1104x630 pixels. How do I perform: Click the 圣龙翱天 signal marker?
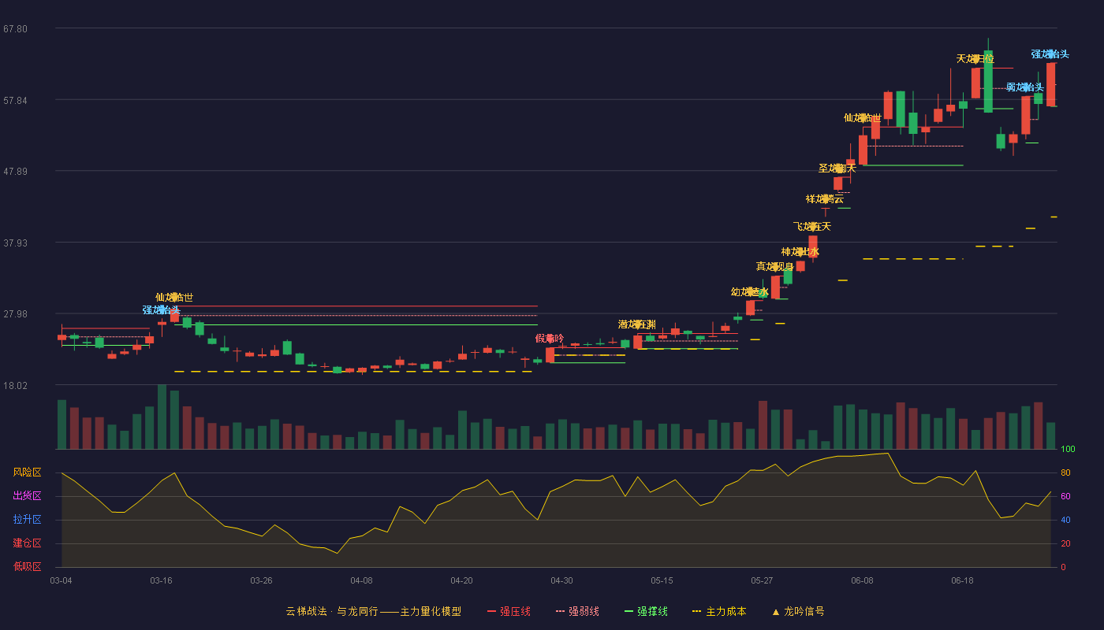click(837, 169)
